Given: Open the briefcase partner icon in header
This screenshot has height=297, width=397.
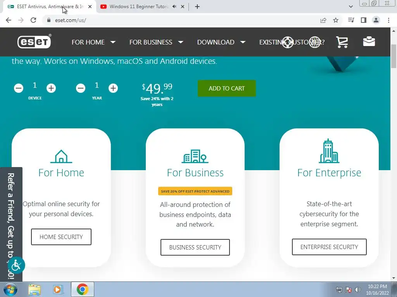Looking at the screenshot, I should coord(369,42).
